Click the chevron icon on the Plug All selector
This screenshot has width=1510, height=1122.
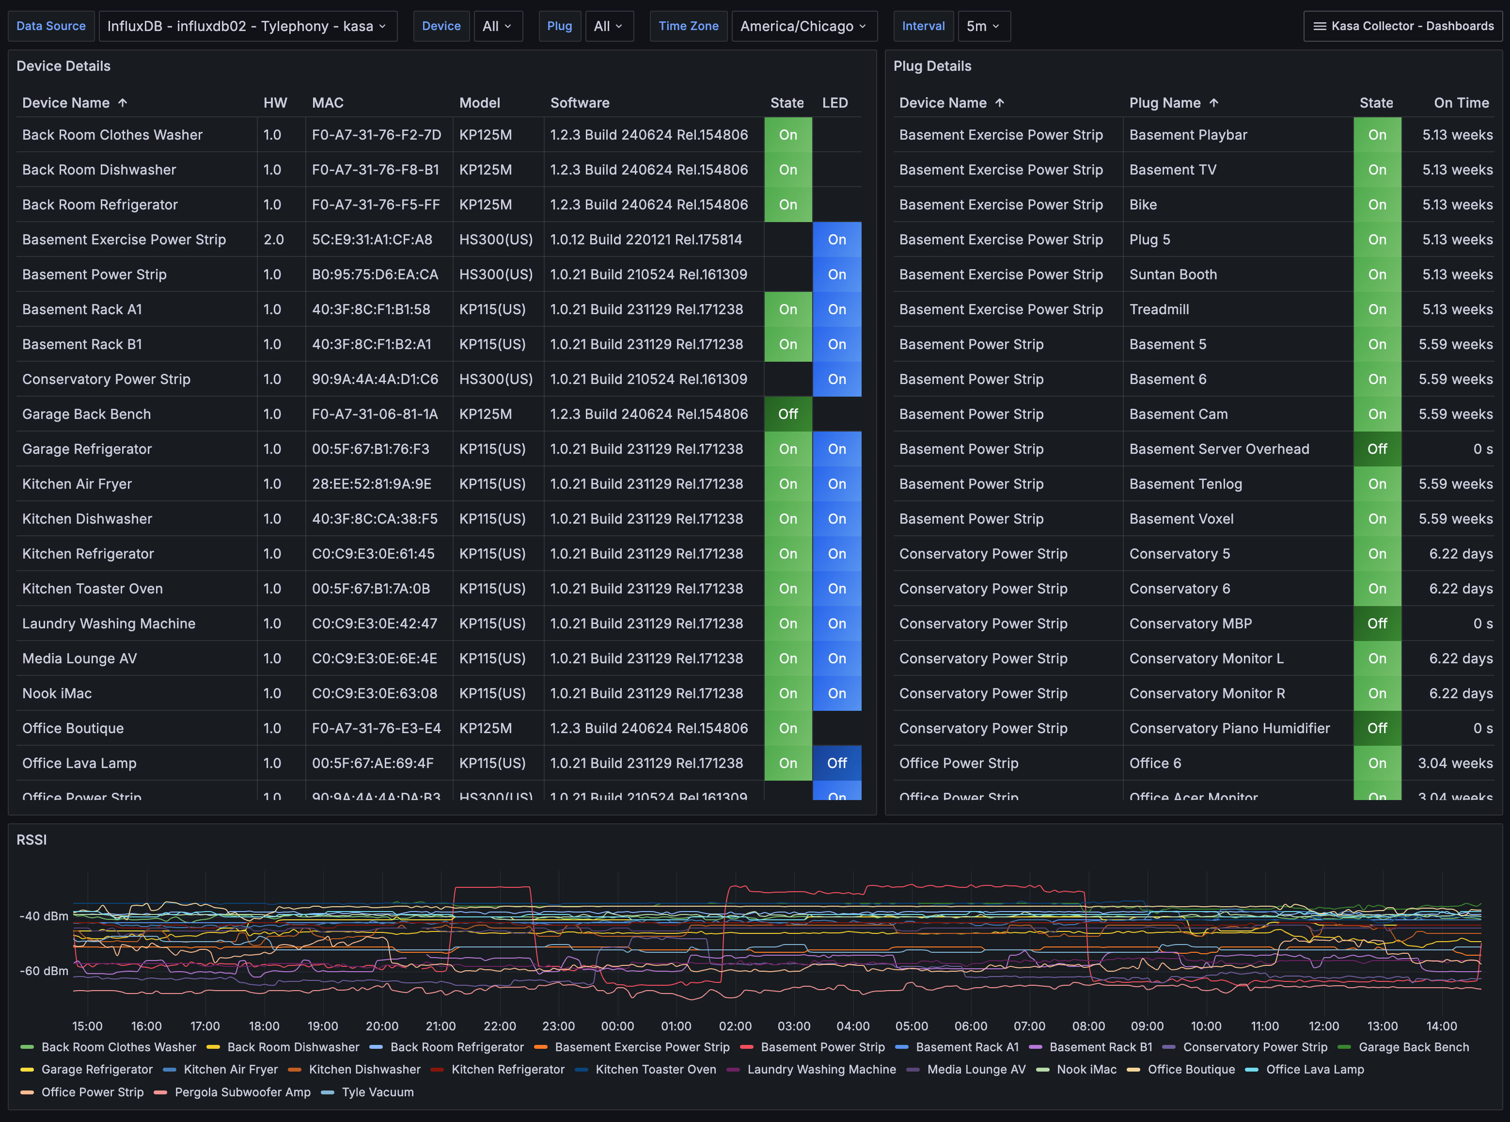619,26
